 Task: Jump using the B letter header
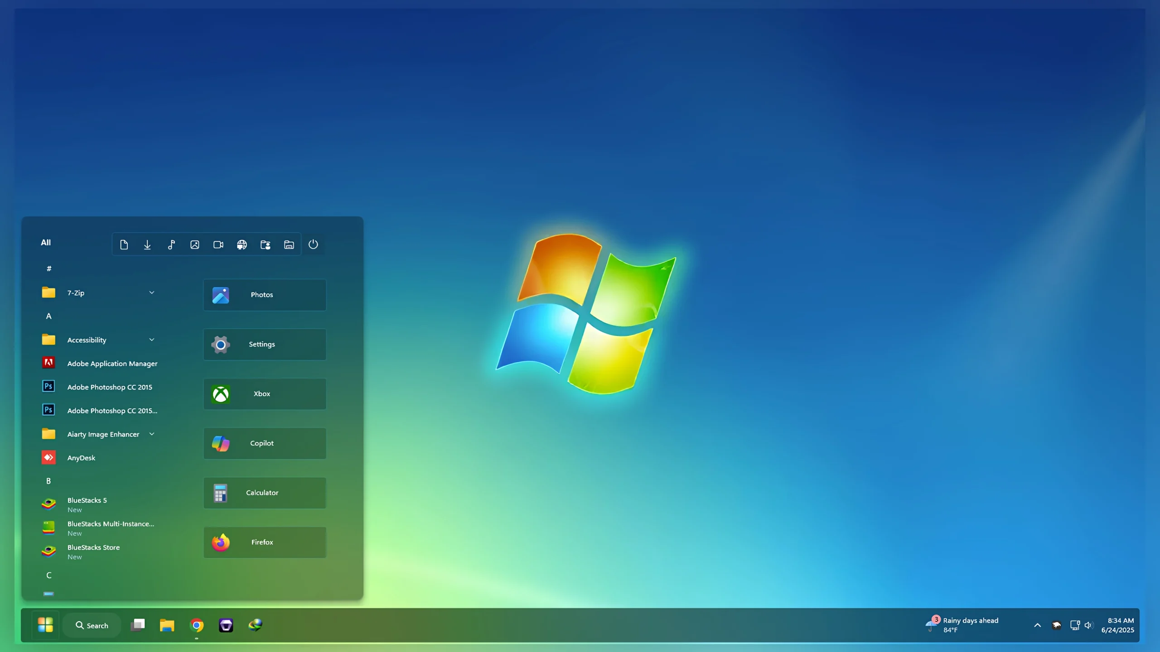pyautogui.click(x=48, y=481)
